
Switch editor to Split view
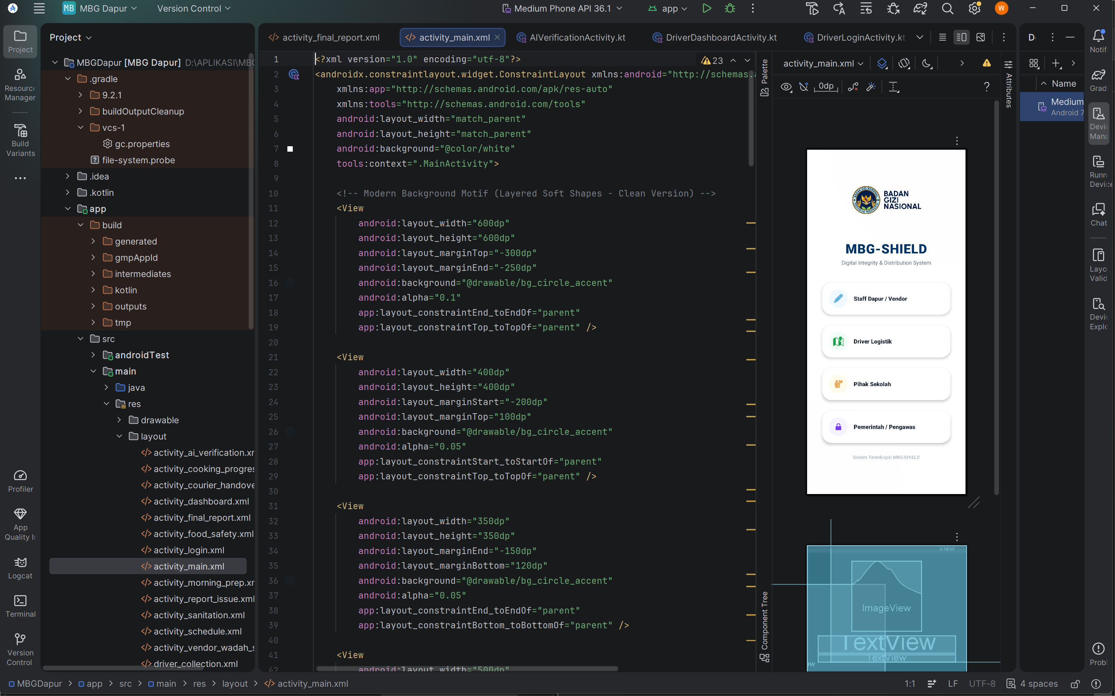962,37
